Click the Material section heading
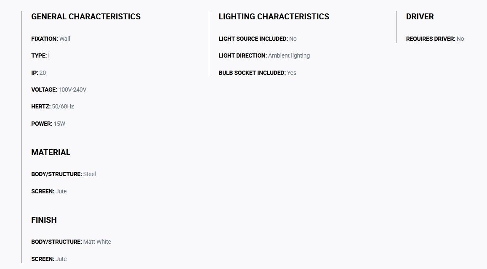This screenshot has width=487, height=269. (x=51, y=152)
